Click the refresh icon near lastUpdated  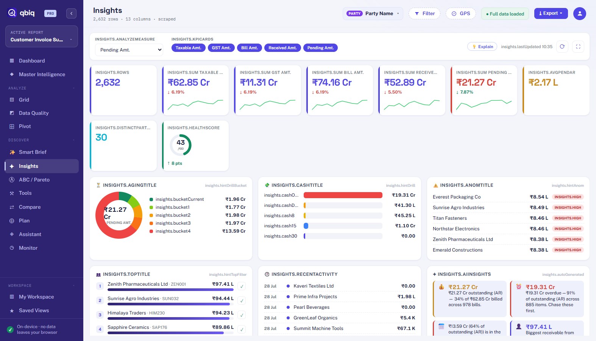click(562, 47)
